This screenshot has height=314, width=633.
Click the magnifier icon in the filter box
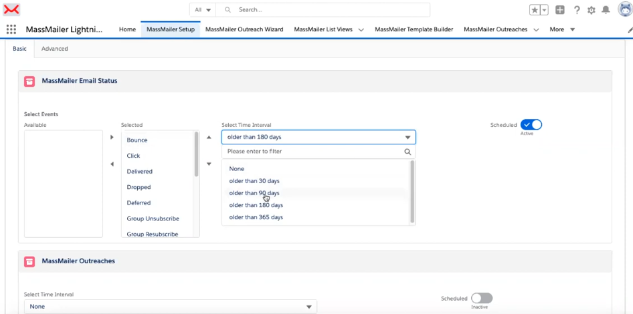coord(408,152)
